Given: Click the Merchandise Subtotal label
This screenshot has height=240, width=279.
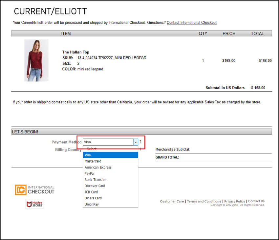Looking at the screenshot, I should (x=173, y=150).
